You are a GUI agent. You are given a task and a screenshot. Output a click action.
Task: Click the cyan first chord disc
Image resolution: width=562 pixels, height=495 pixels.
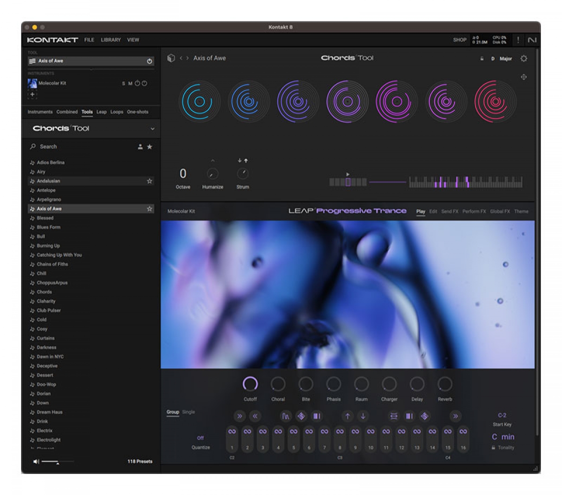point(200,102)
